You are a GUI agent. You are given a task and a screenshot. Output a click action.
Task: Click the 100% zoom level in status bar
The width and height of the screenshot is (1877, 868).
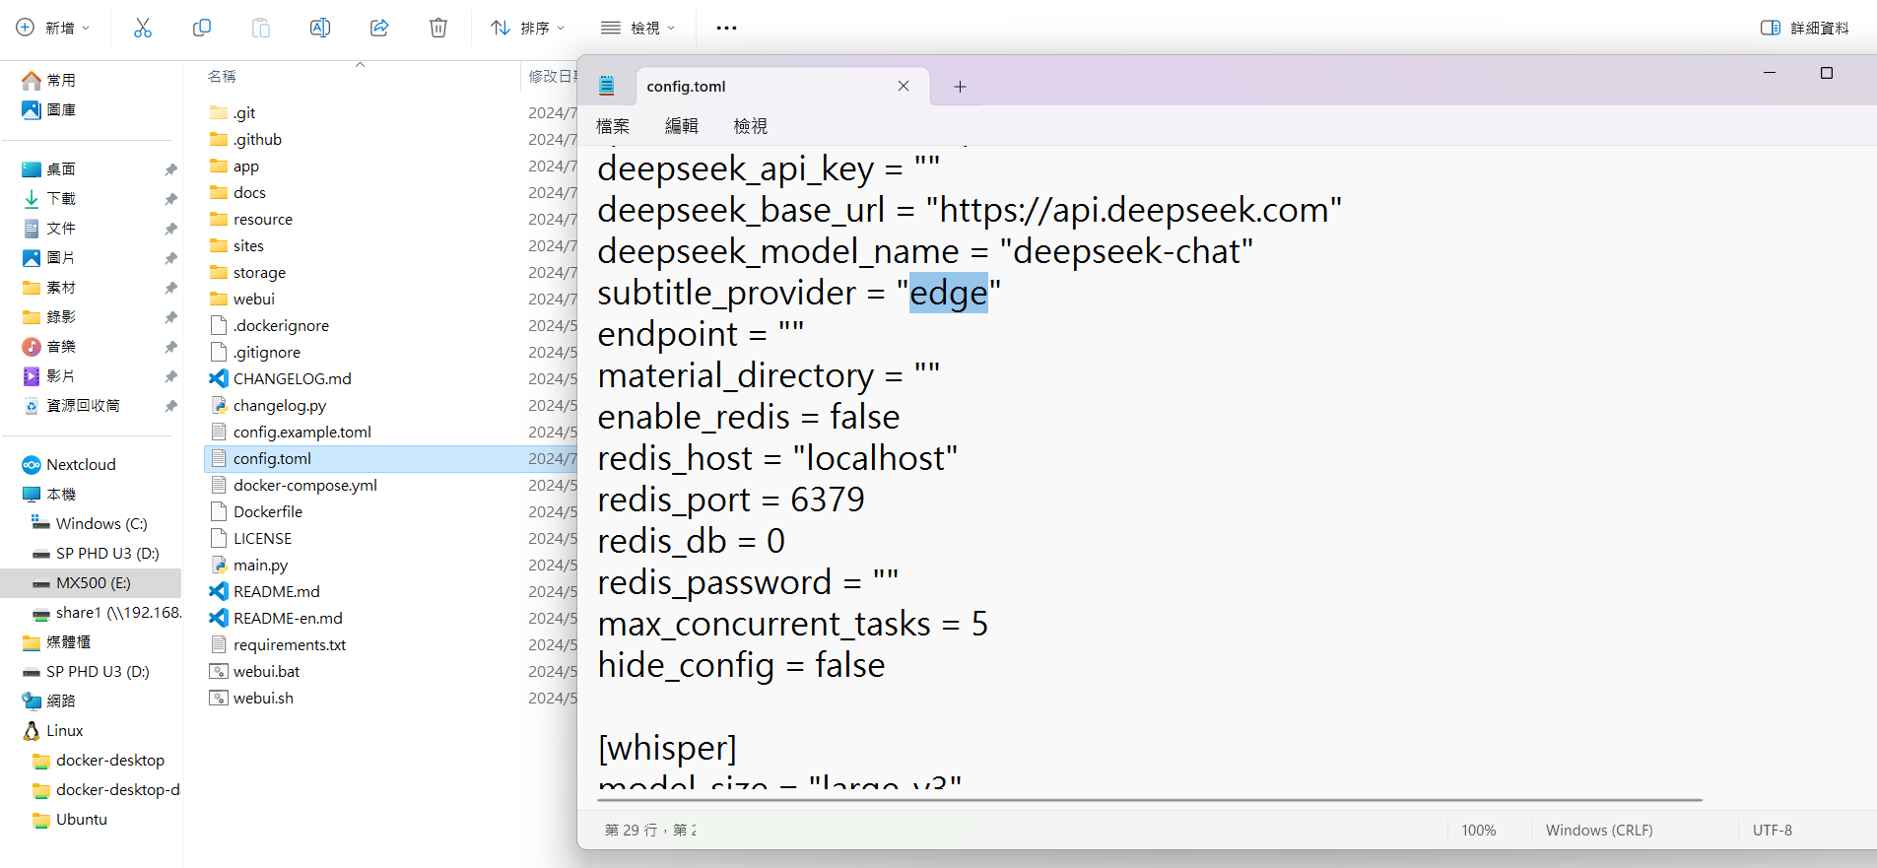coord(1479,830)
